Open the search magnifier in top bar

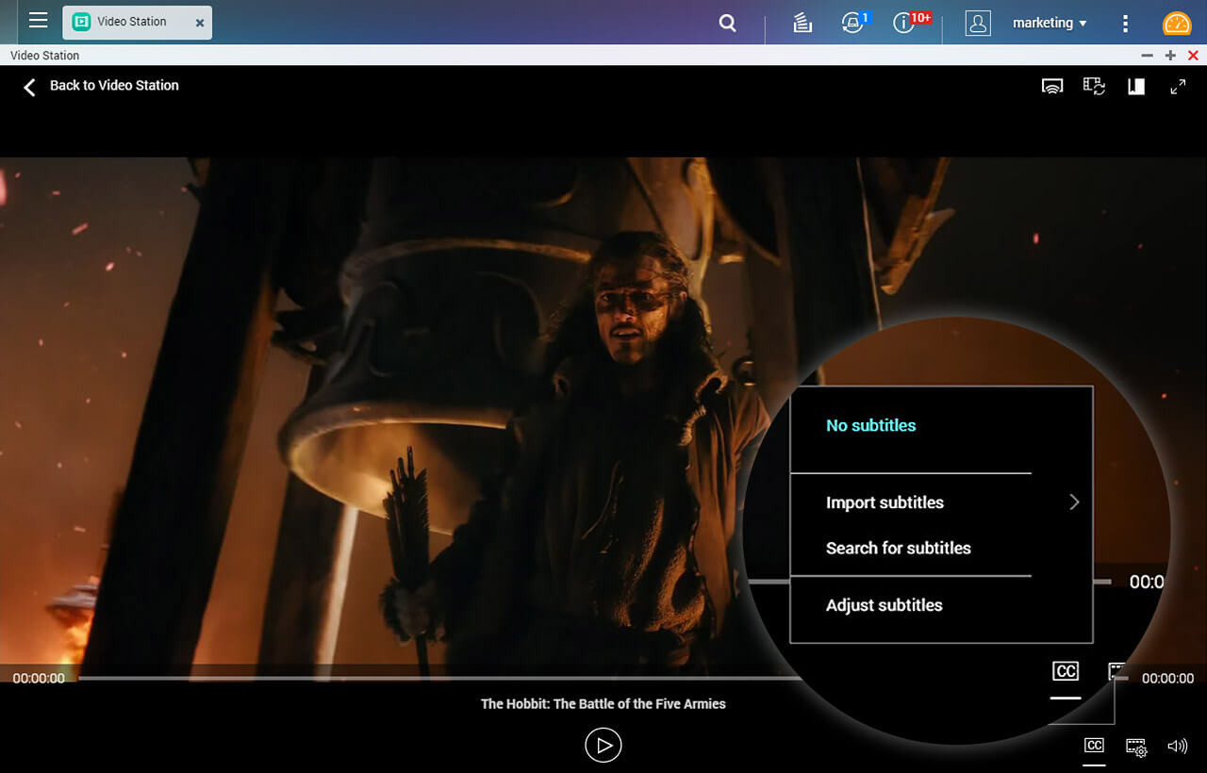tap(727, 23)
